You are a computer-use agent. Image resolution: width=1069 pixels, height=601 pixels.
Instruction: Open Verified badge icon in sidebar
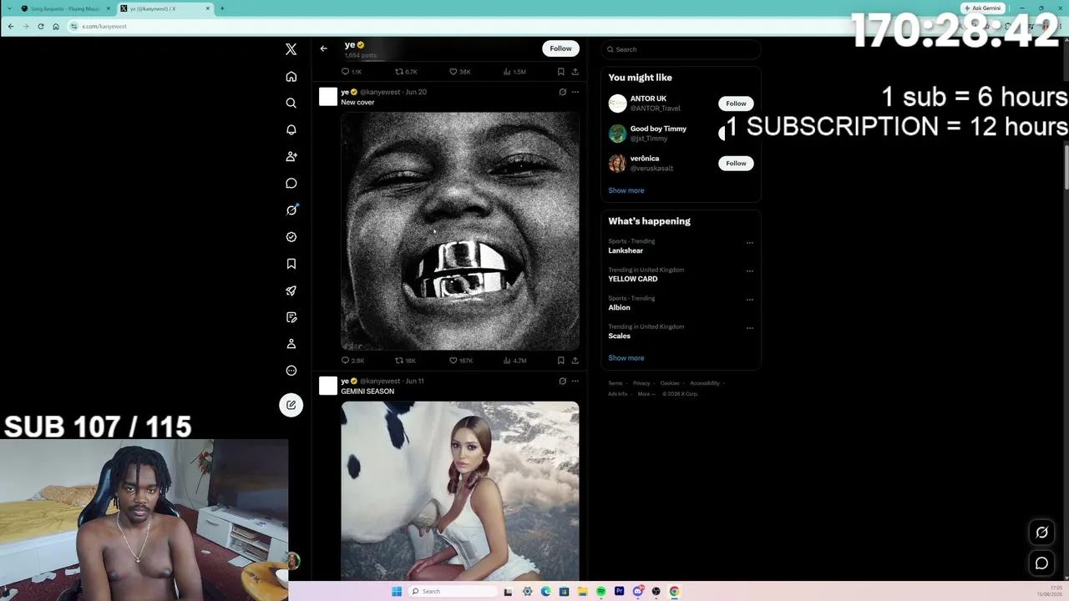[x=291, y=237]
